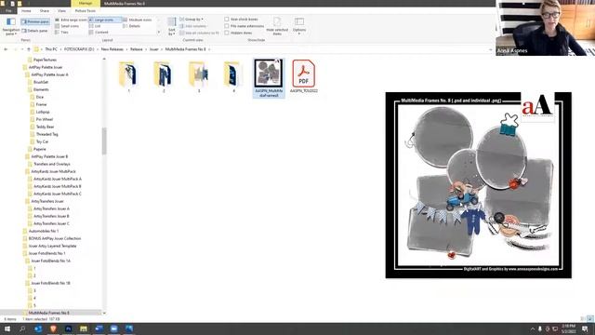Click navigation tree scroll down arrow

(104, 313)
